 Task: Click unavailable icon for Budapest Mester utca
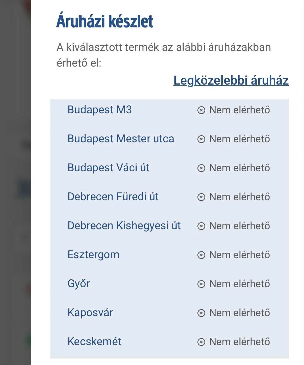pyautogui.click(x=201, y=139)
